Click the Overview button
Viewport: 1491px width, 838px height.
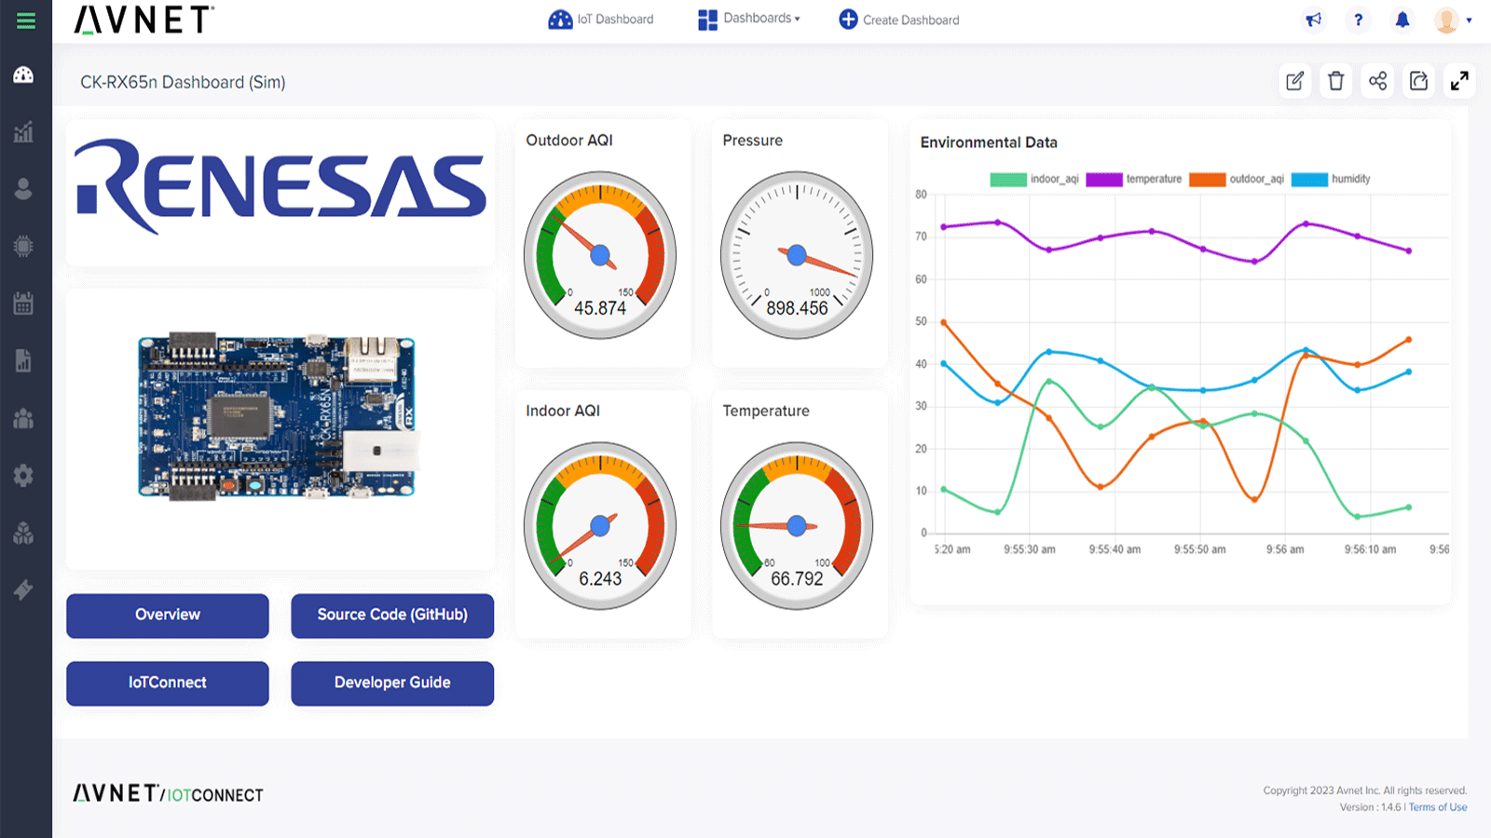pos(168,615)
